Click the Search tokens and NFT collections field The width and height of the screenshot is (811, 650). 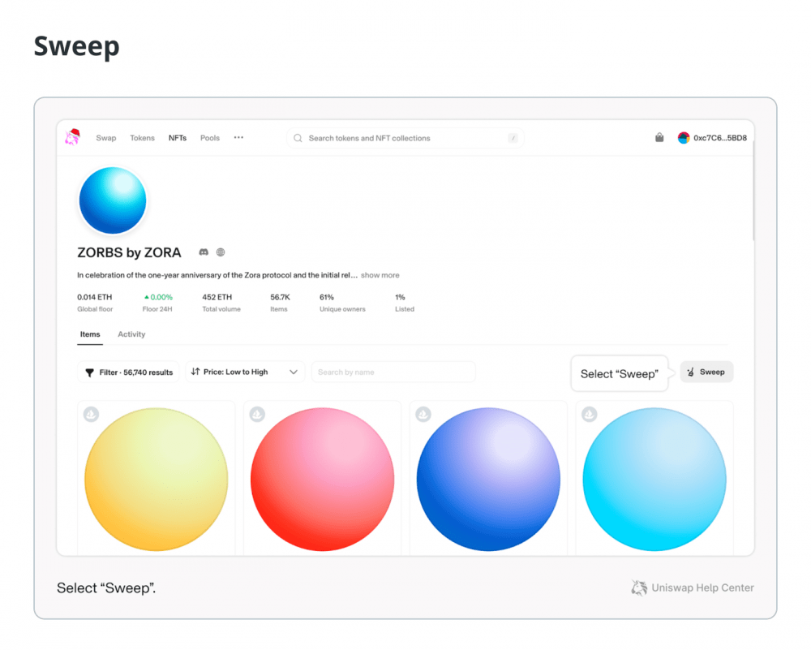pos(405,138)
